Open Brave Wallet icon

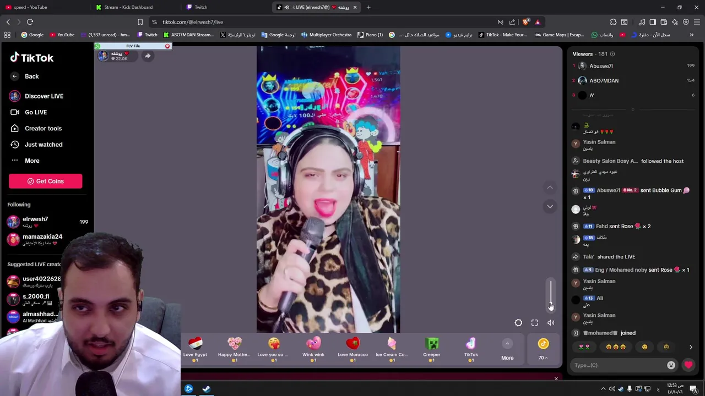click(x=664, y=22)
